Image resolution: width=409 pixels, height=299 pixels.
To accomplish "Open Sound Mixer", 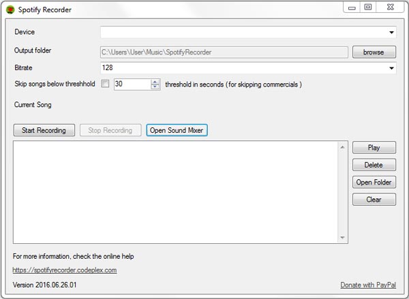I will (x=177, y=130).
